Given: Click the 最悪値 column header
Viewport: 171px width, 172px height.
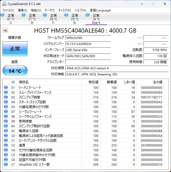Looking at the screenshot, I should 109,82.
